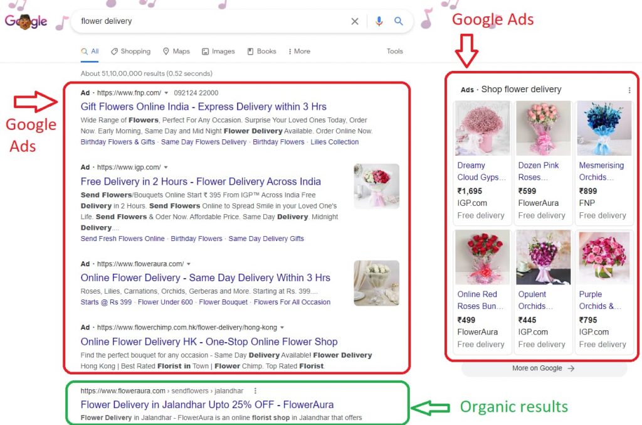Click the ₹1,695 price text
This screenshot has height=425, width=642.
pos(470,191)
